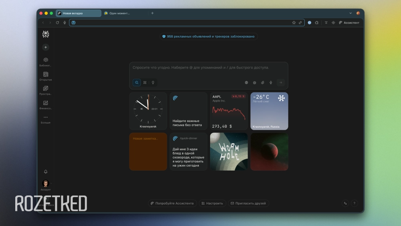Select the Новая вкладка tab
The height and width of the screenshot is (226, 401).
78,13
